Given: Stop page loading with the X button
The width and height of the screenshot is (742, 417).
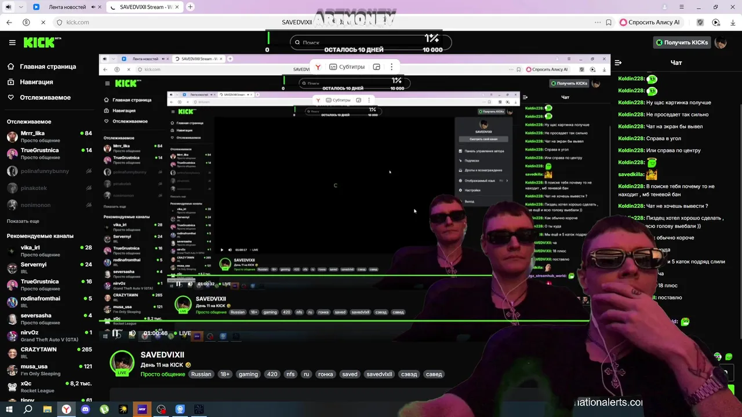Looking at the screenshot, I should coord(43,23).
